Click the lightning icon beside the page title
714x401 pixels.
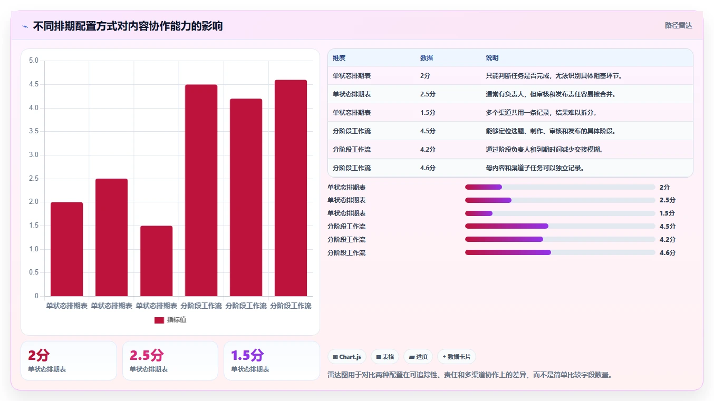pyautogui.click(x=25, y=26)
